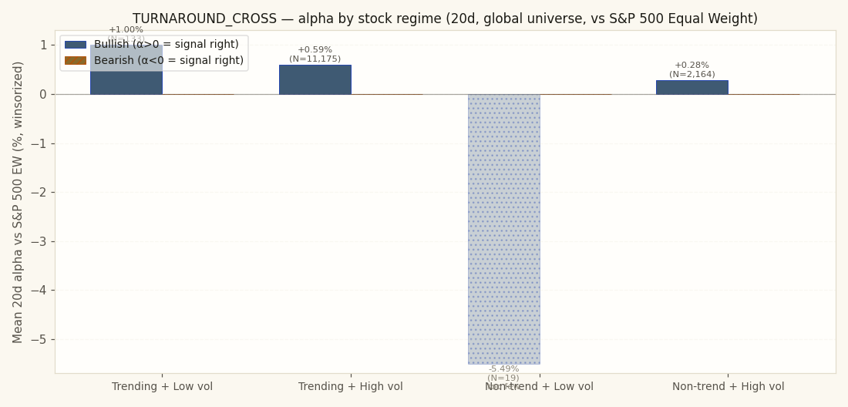The height and width of the screenshot is (407, 848).
Task: Click the Trending + Low vol axis label
Action: click(162, 386)
